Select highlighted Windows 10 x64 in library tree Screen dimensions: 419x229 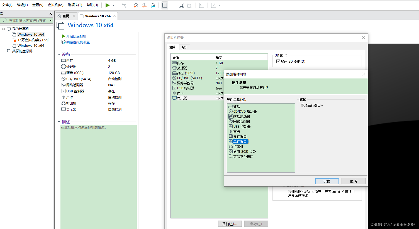pos(31,35)
